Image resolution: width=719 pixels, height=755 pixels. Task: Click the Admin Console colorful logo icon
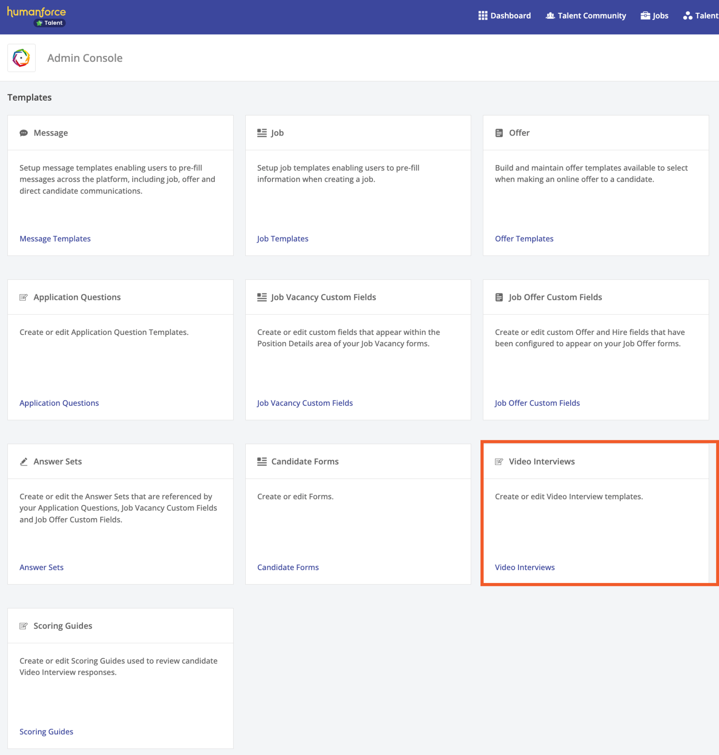[21, 58]
